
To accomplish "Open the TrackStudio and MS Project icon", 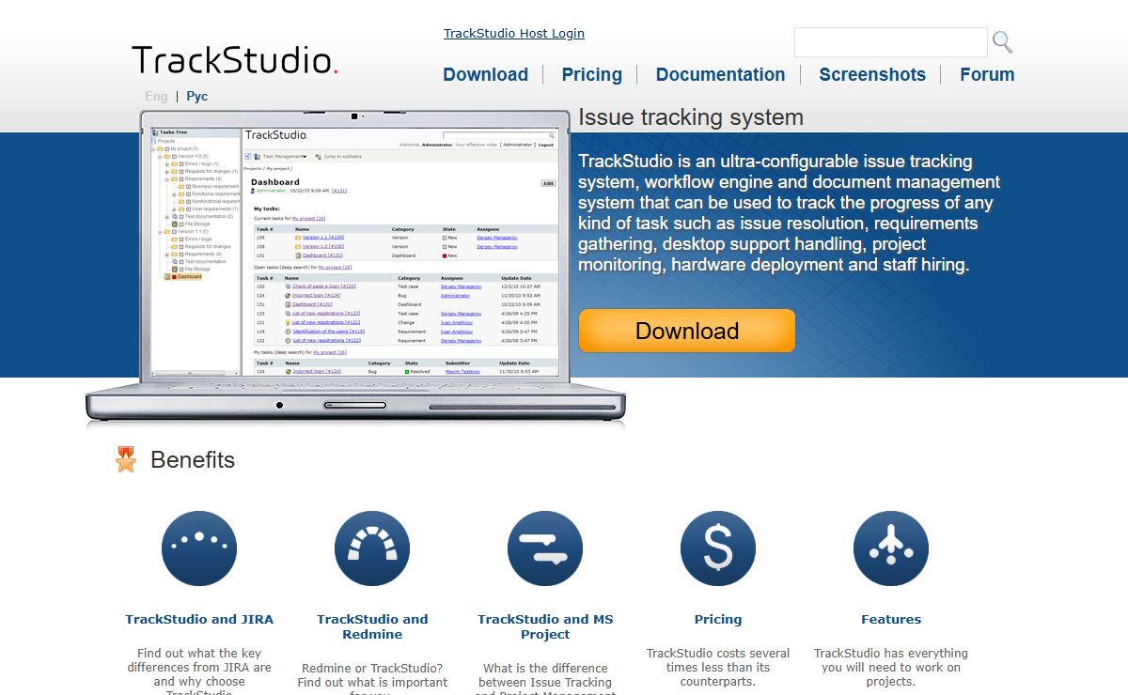I will [545, 548].
